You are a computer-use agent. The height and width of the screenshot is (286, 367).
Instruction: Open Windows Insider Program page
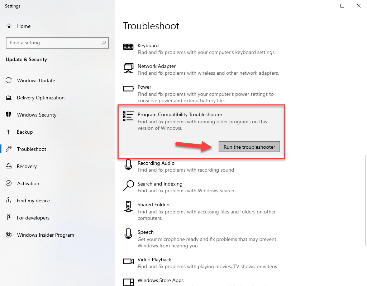[x=46, y=235]
